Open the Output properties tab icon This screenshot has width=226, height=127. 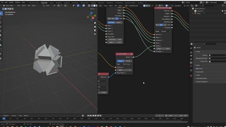click(x=191, y=56)
